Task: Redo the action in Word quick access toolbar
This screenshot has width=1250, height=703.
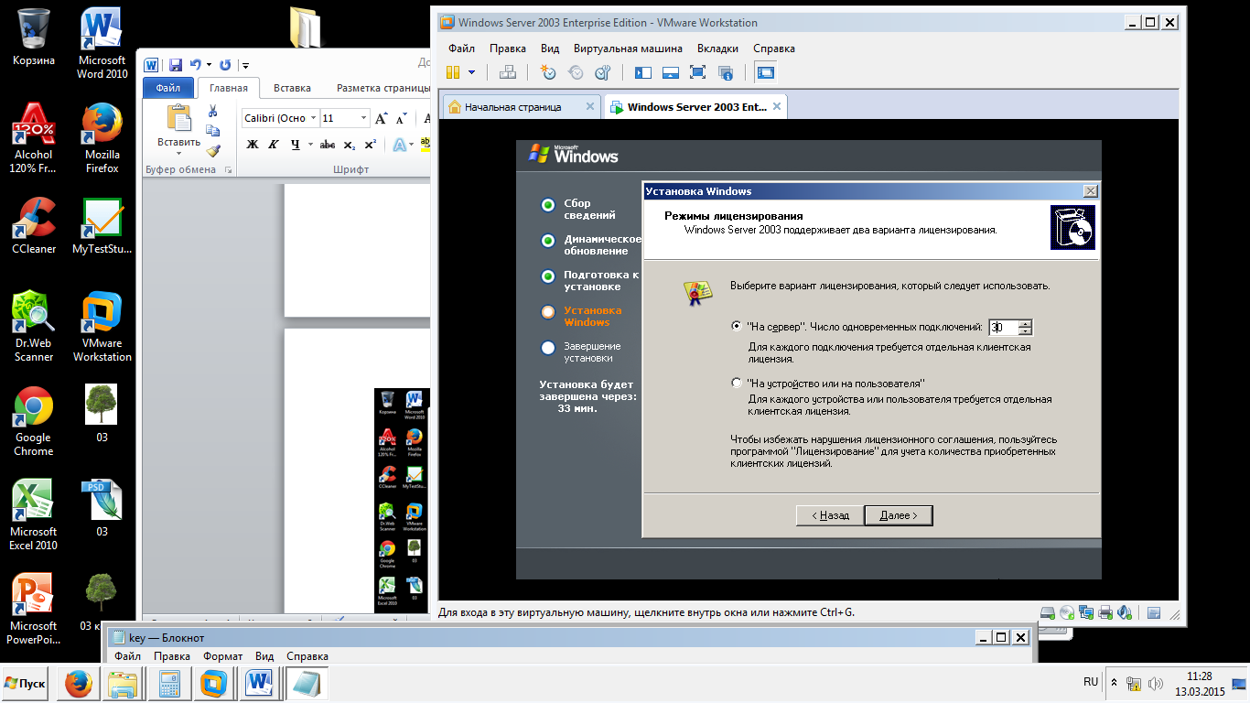Action: click(225, 65)
